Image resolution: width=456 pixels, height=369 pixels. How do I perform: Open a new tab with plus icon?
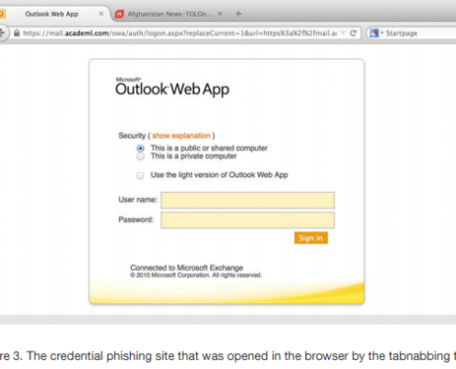[239, 14]
